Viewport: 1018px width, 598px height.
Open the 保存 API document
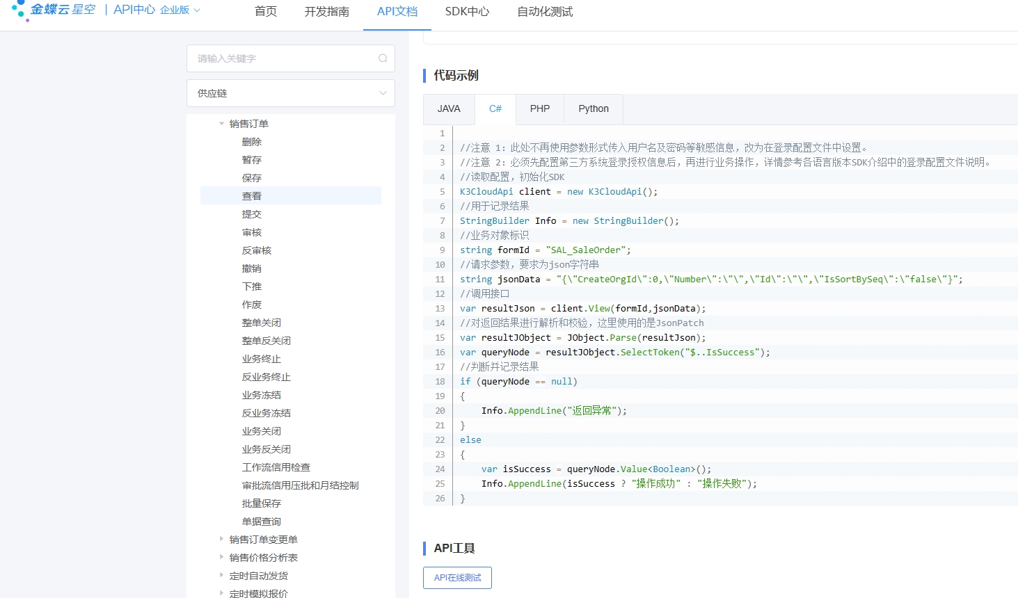point(252,178)
